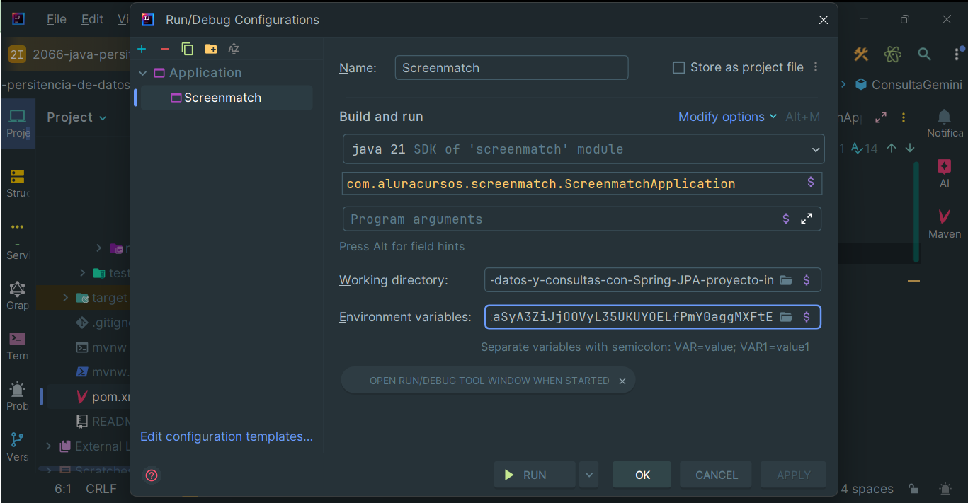Open Edit configuration templates link
Screen dimensions: 968x503
click(227, 436)
